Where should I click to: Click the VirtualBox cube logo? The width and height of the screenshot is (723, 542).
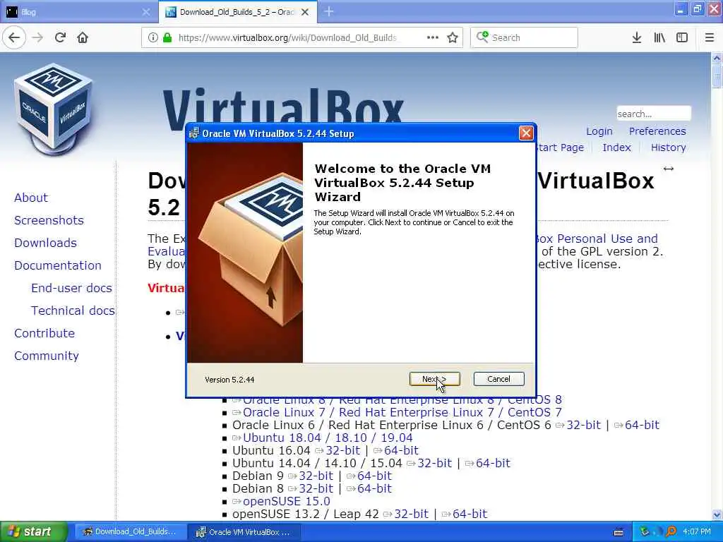[x=54, y=108]
